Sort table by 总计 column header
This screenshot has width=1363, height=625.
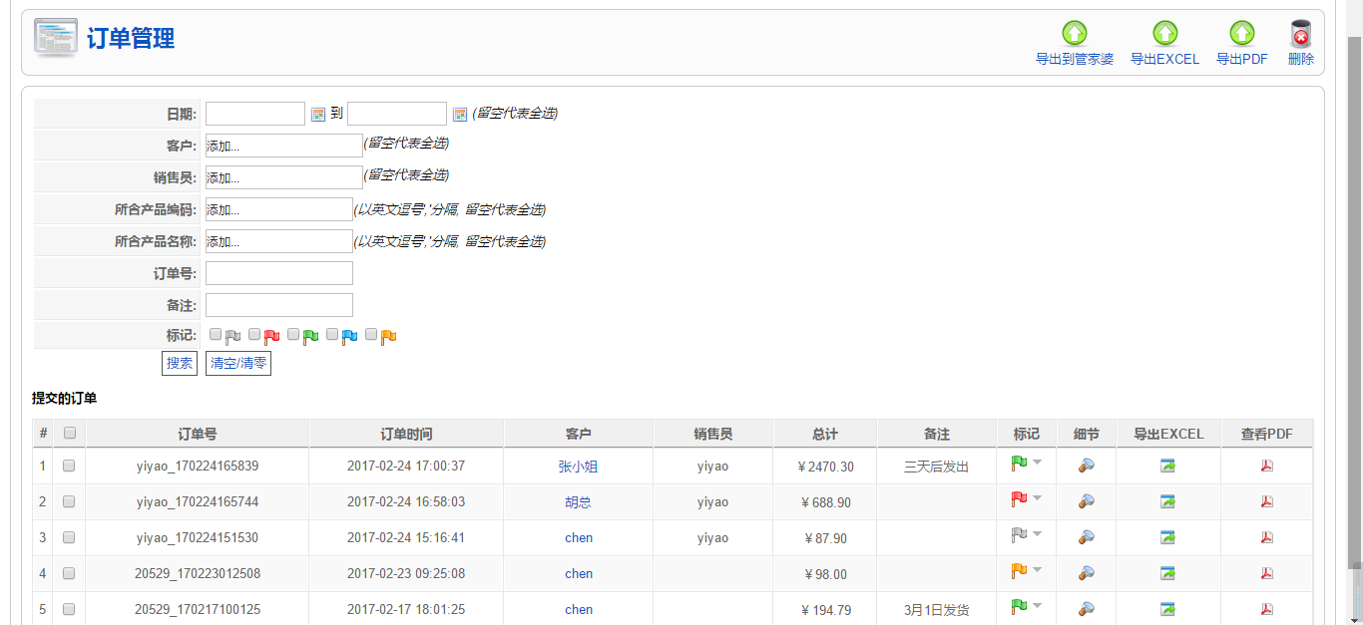pyautogui.click(x=824, y=435)
